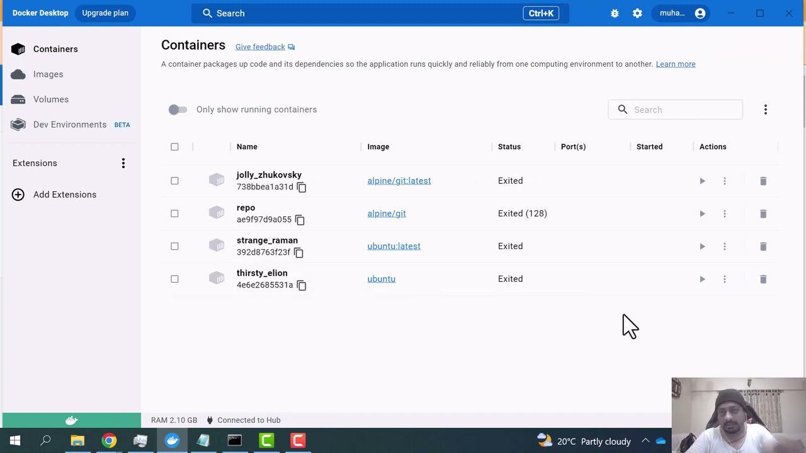Click the top Search bar
The image size is (806, 453).
(380, 13)
